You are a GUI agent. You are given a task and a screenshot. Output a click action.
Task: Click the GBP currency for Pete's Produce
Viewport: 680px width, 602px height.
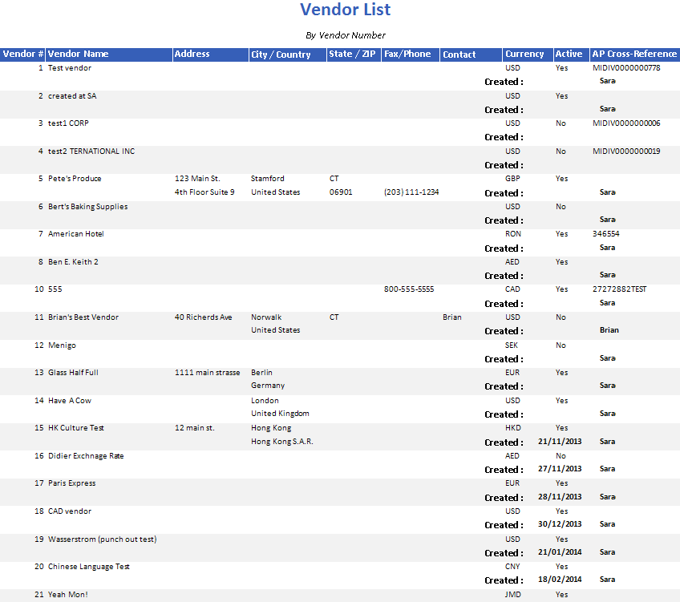[512, 179]
